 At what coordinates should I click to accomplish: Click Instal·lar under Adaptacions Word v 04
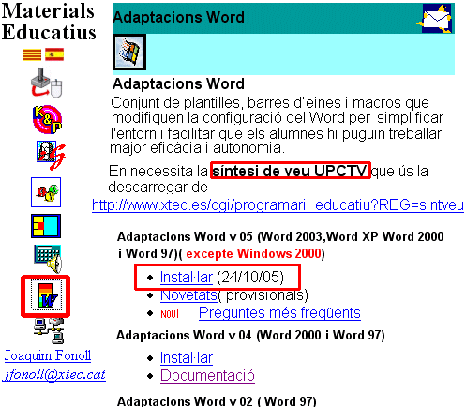pos(187,358)
